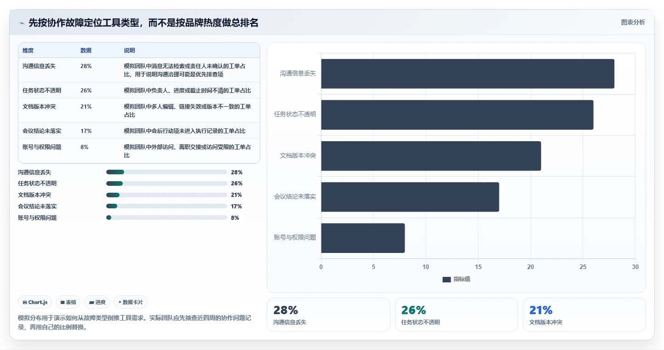This screenshot has height=350, width=664.
Task: Click the 沟通信息丢失 progress bar
Action: (166, 172)
